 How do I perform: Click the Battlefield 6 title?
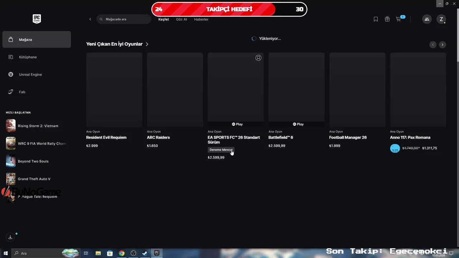pyautogui.click(x=281, y=138)
